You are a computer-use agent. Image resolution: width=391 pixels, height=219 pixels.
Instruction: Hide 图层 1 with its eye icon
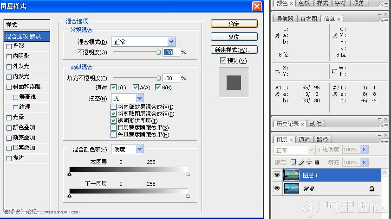pyautogui.click(x=277, y=175)
